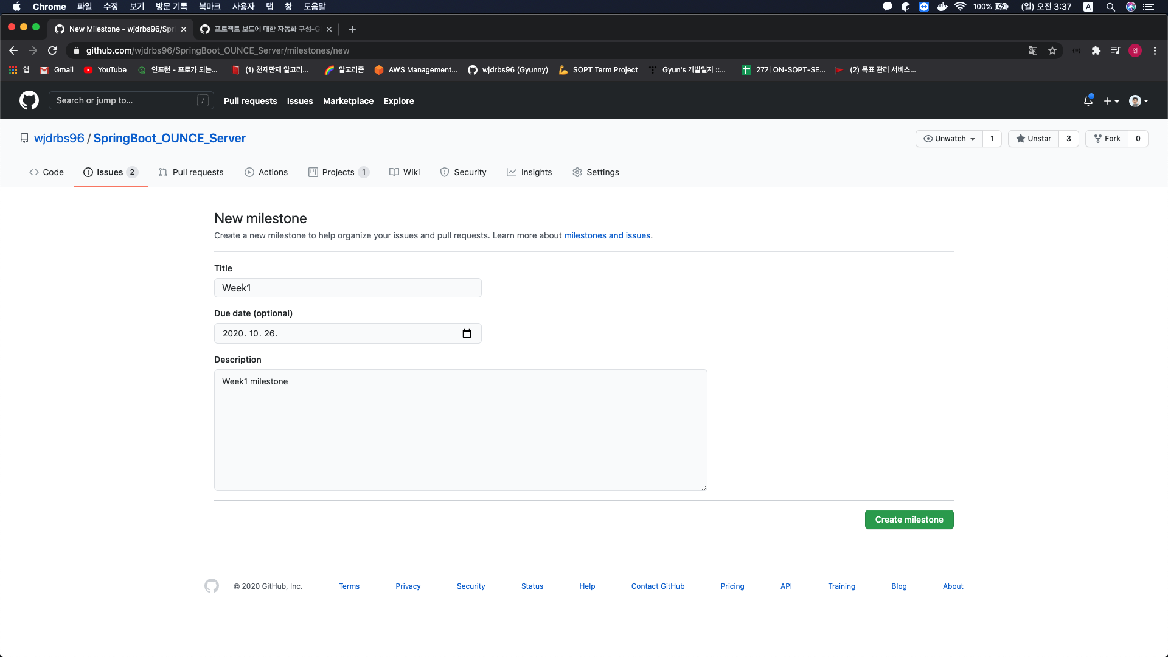Bookmark page with the star icon
Screen dimensions: 1168x657
point(1052,50)
